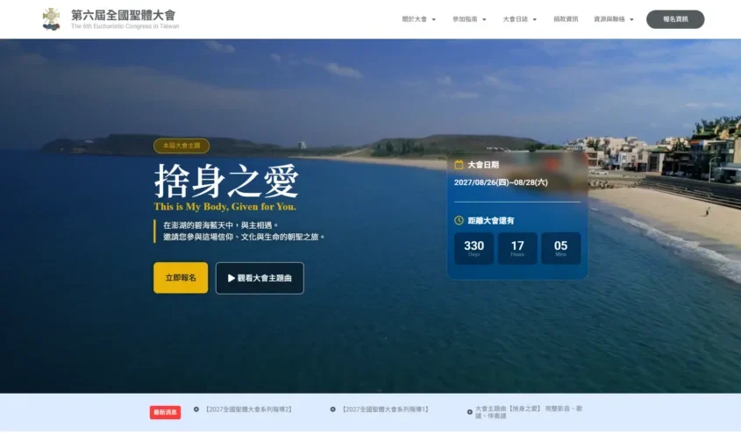The height and width of the screenshot is (434, 741).
Task: Click the calendar icon beside 大會日期
Action: 459,165
